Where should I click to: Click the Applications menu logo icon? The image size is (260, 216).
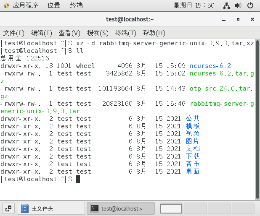(x=6, y=5)
